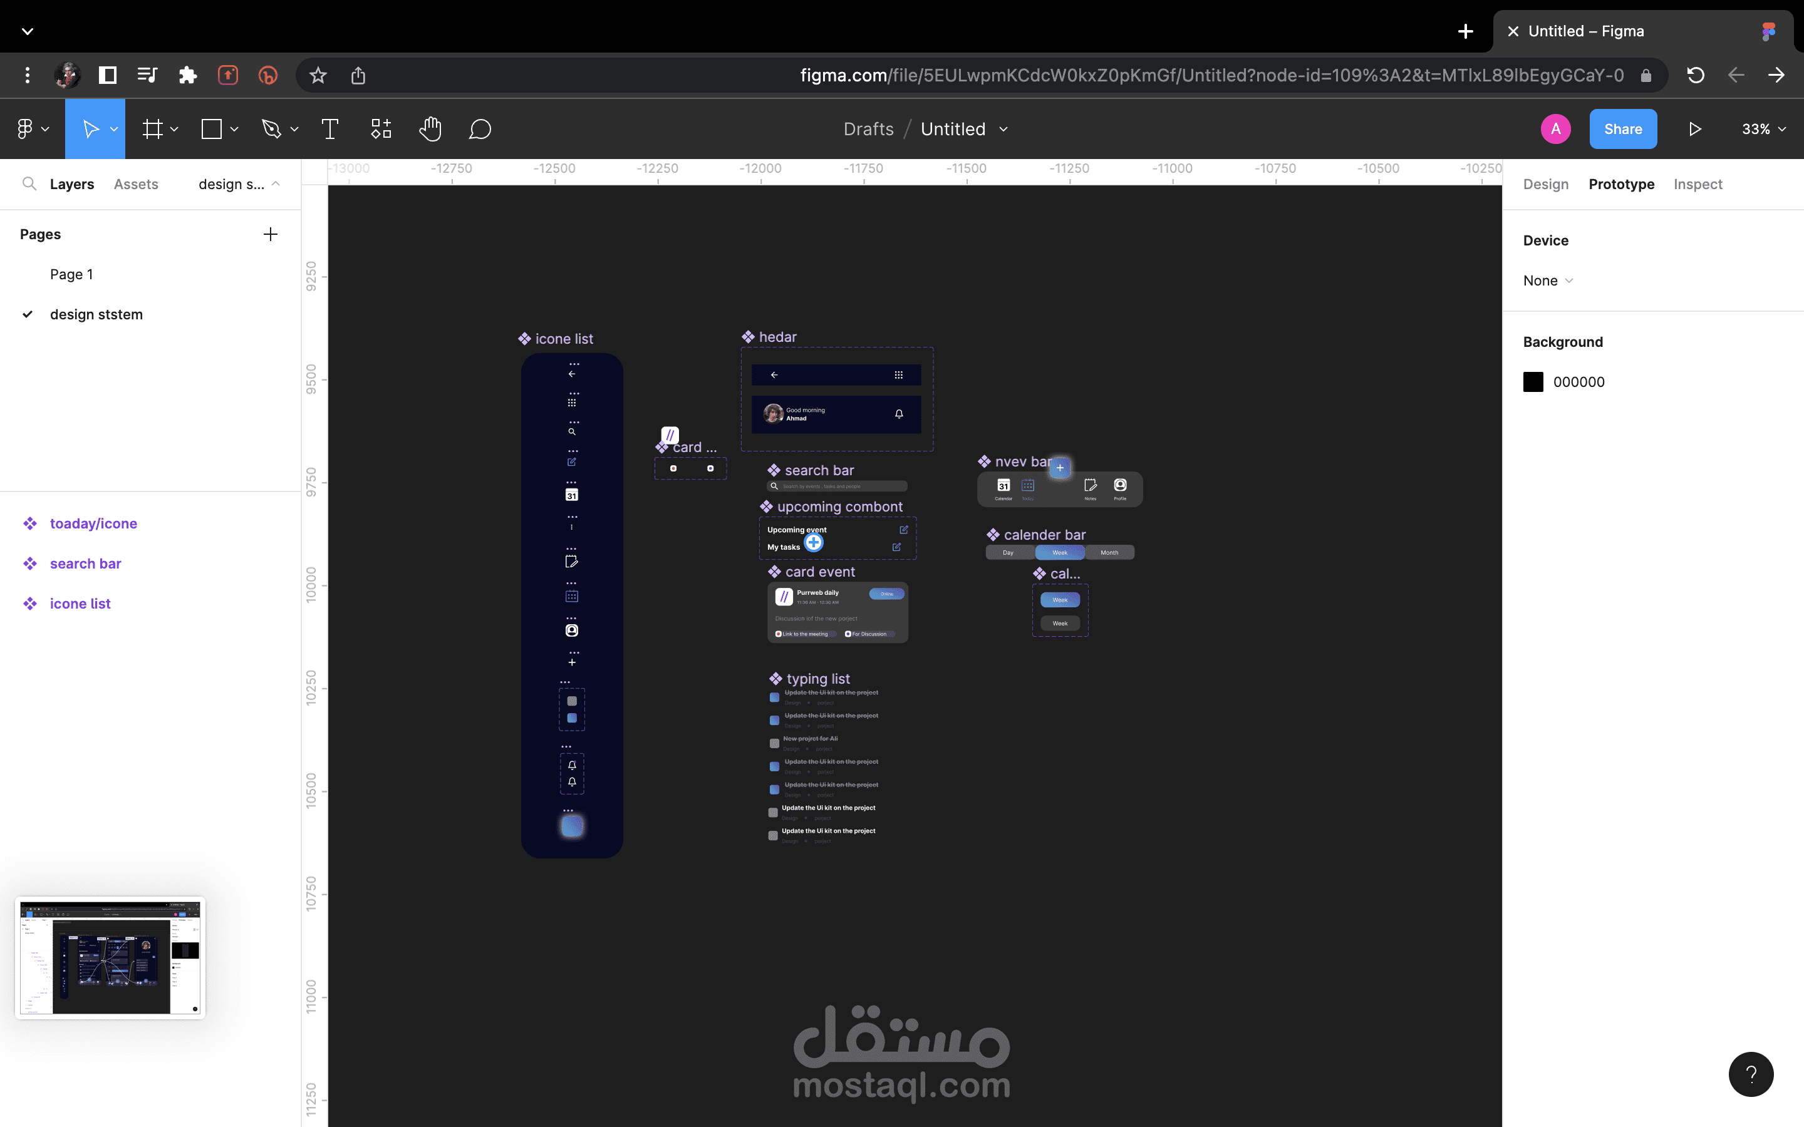Click the black Background color swatch
This screenshot has height=1127, width=1804.
coord(1533,382)
